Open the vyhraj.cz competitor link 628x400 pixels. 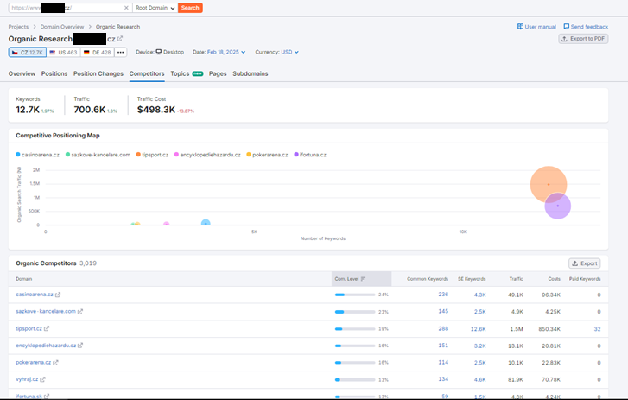click(x=27, y=379)
